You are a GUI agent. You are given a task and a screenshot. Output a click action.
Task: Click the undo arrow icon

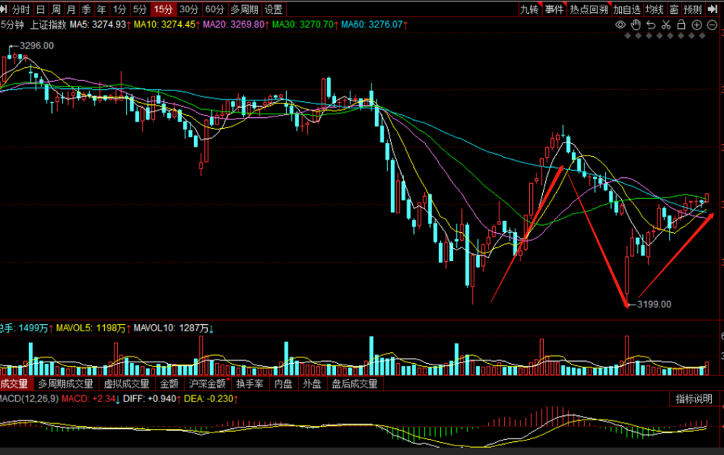point(651,25)
